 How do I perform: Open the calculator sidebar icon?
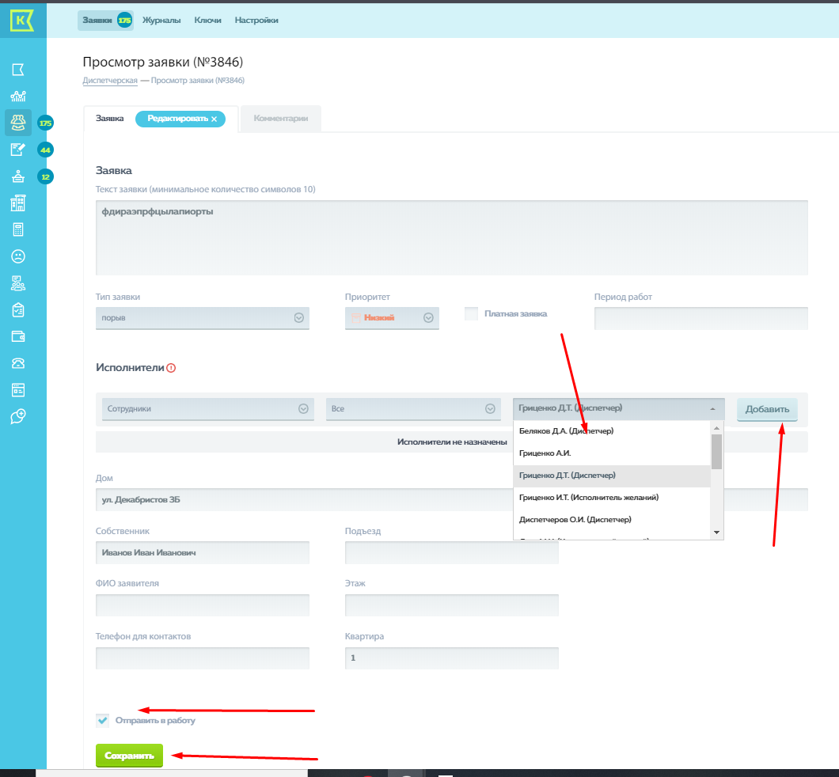(18, 230)
